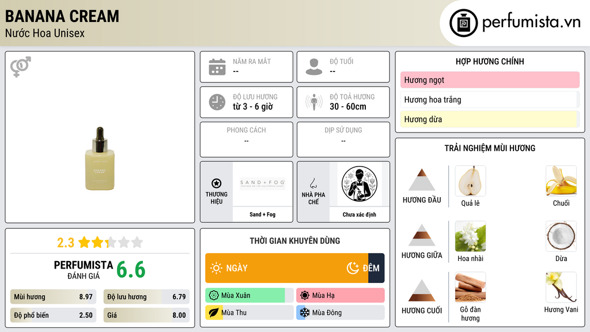Click the Thời gian khuyên dùng heading
The height and width of the screenshot is (332, 590).
[295, 241]
